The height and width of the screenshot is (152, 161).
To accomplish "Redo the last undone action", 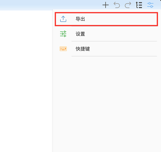I will [x=128, y=5].
